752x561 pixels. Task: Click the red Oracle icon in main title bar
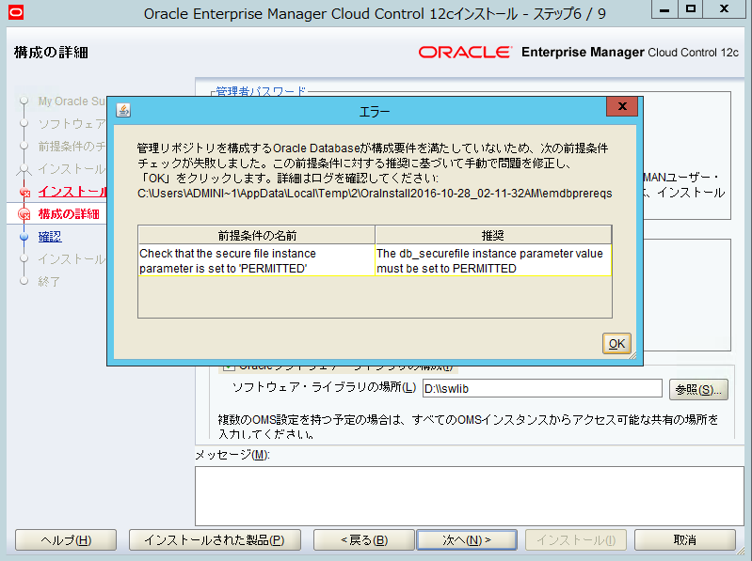pos(14,12)
